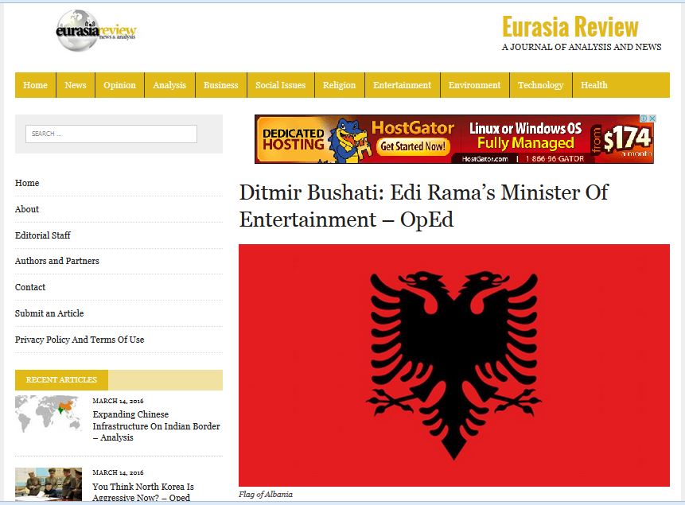Open the Home tab in navigation bar

35,85
